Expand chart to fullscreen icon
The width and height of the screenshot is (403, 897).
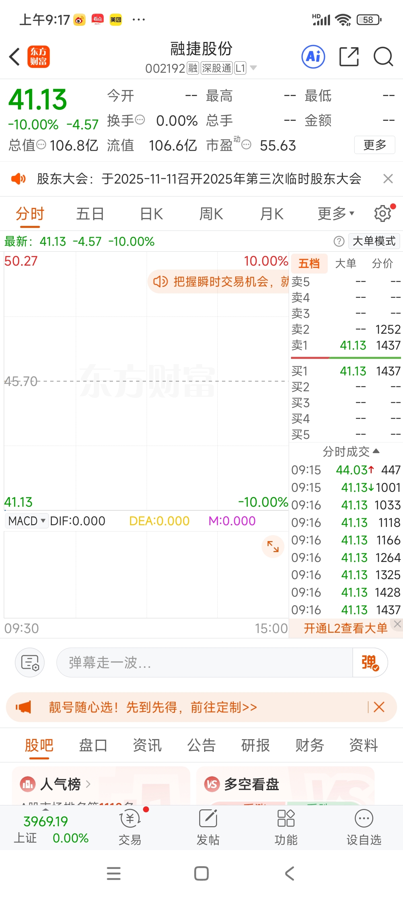[x=273, y=546]
